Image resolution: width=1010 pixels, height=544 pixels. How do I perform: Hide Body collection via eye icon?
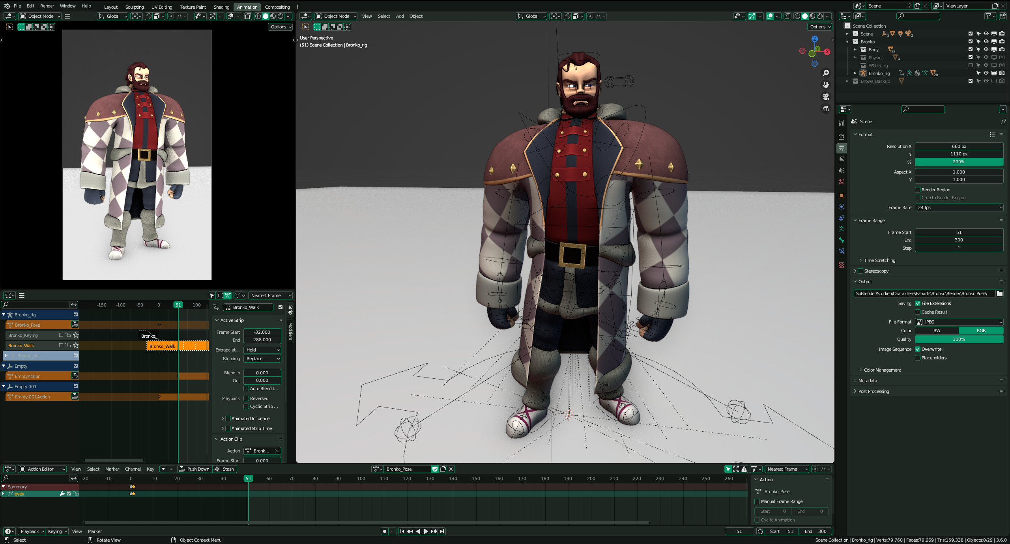click(x=986, y=49)
